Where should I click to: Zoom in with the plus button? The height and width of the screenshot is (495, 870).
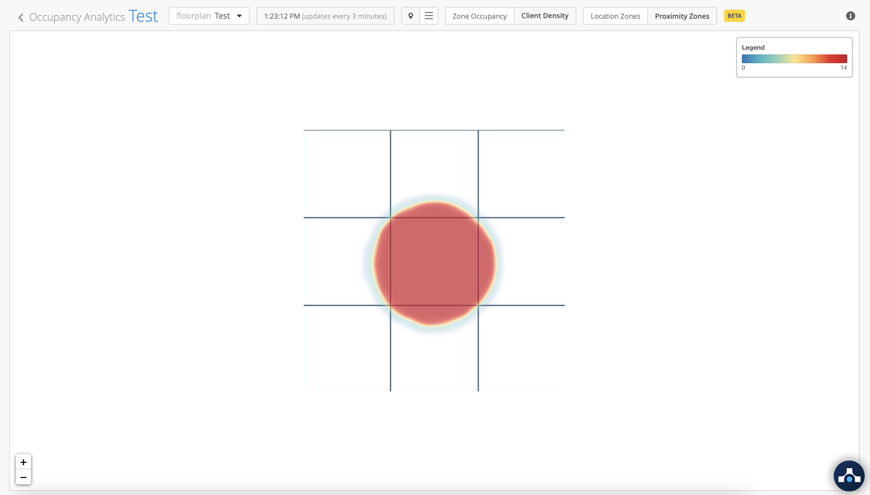point(23,462)
